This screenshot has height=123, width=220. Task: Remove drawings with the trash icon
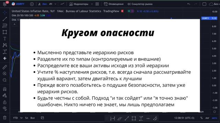point(5,118)
